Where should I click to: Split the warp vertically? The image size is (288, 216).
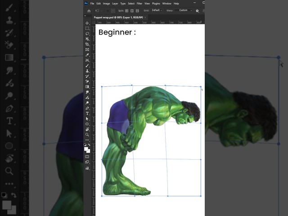click(132, 11)
